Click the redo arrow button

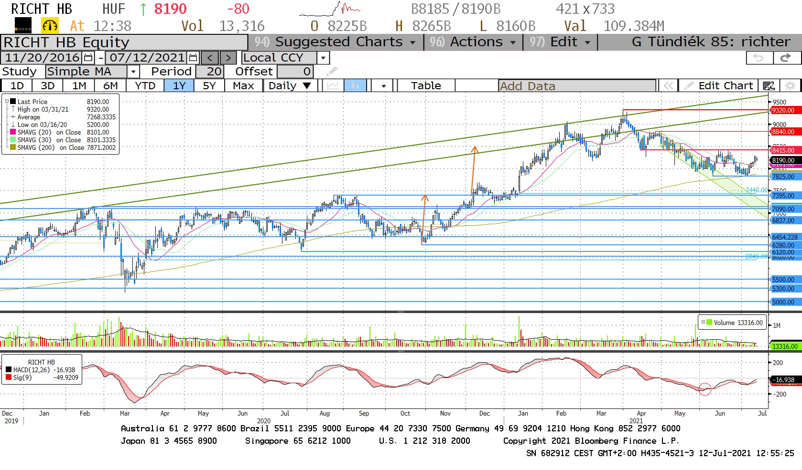point(786,58)
